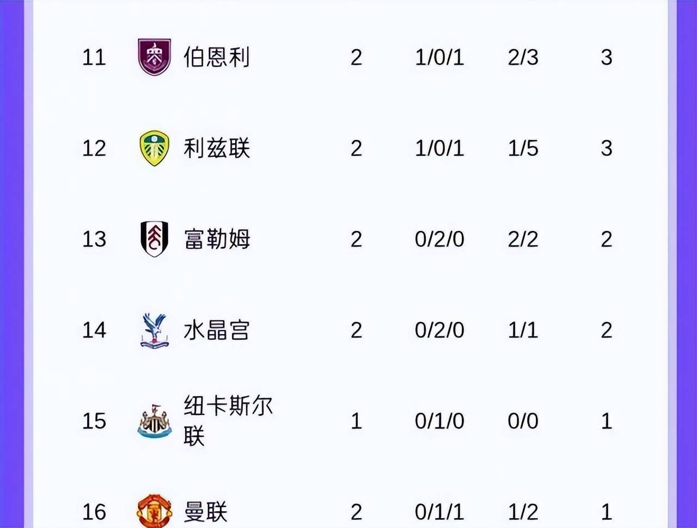Click the Fulham club crest
The image size is (697, 528).
click(x=155, y=239)
